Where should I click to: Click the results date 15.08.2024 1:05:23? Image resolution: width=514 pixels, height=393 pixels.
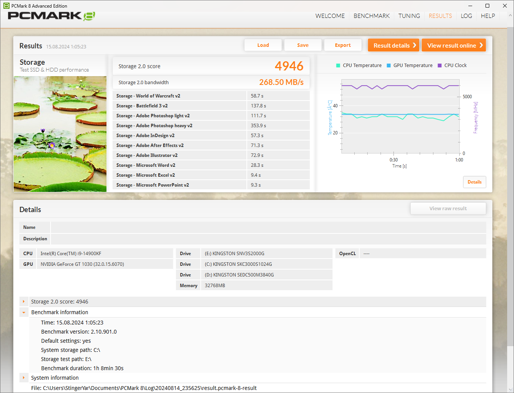[66, 46]
